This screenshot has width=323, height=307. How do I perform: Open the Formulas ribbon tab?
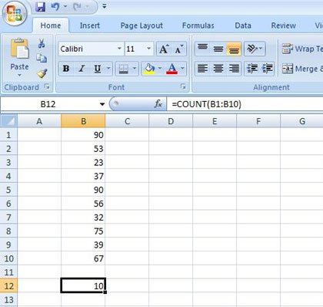pos(198,25)
